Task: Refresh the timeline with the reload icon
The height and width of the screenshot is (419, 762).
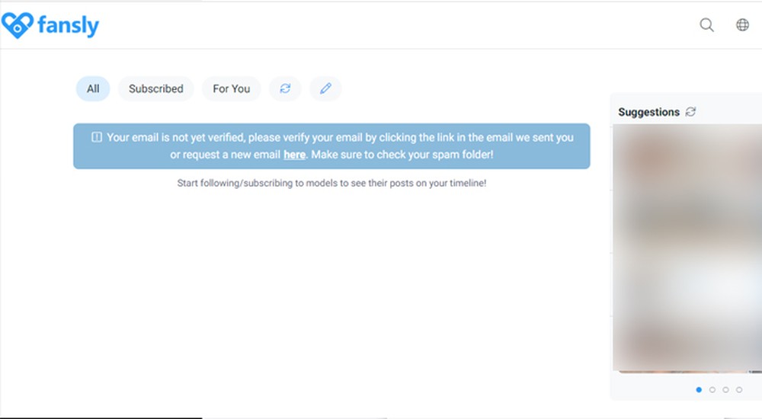Action: [285, 88]
